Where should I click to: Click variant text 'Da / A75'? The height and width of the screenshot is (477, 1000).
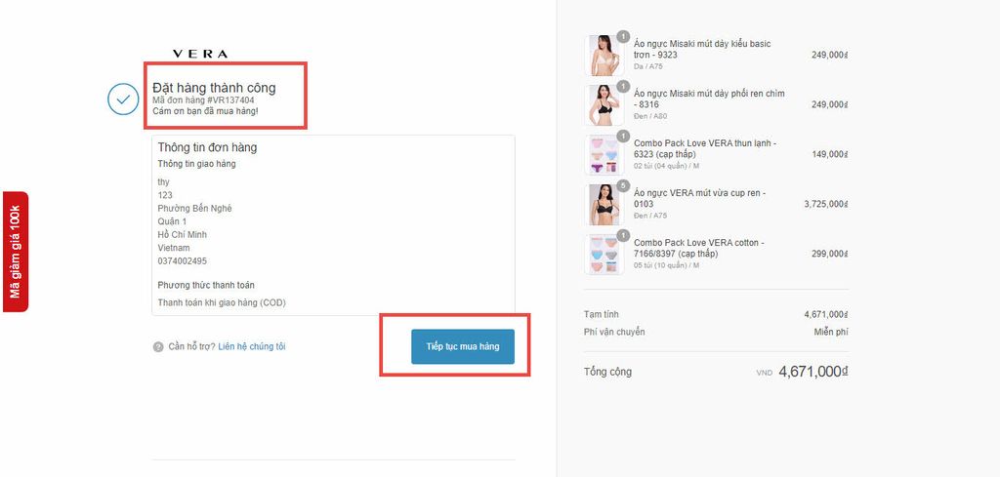click(649, 66)
